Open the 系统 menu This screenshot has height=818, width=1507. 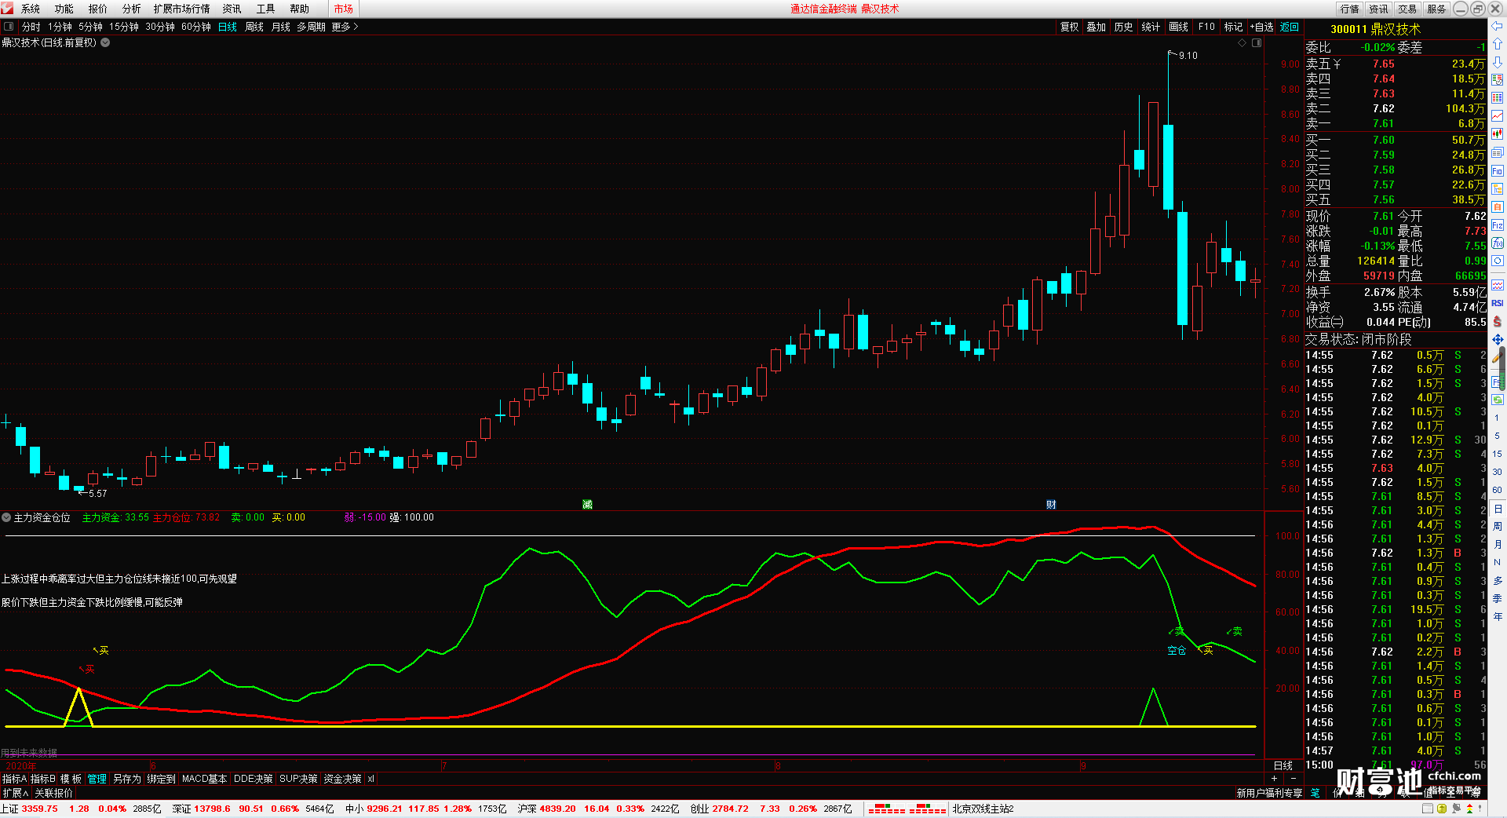(31, 9)
